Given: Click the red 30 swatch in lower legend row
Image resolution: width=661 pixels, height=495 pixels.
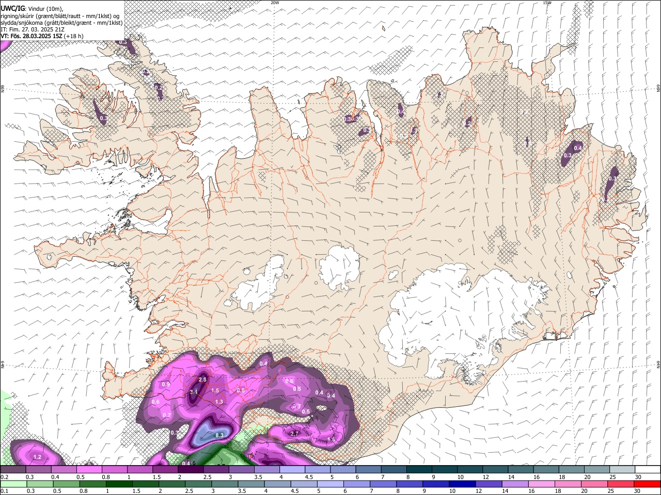Looking at the screenshot, I should point(647,484).
